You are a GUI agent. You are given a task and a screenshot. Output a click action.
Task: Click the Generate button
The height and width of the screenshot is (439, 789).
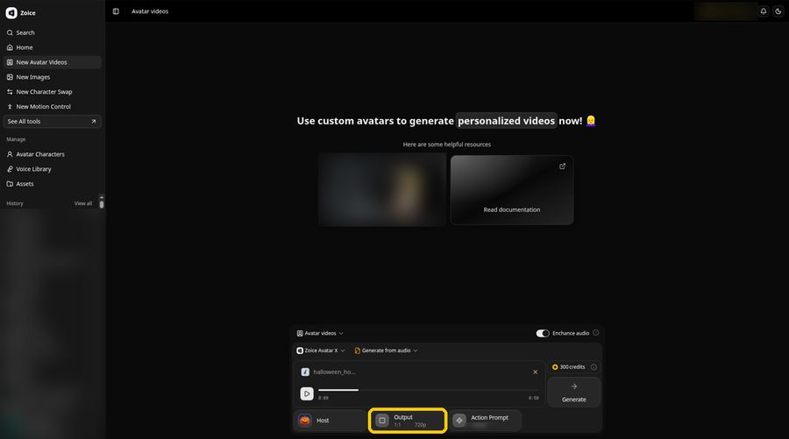573,393
